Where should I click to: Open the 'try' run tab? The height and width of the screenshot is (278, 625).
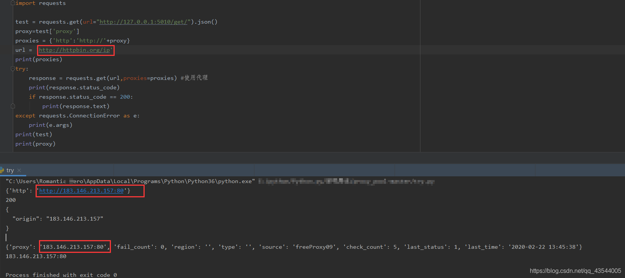click(x=10, y=170)
